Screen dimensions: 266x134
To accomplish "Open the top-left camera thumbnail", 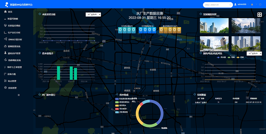I will pyautogui.click(x=214, y=26).
